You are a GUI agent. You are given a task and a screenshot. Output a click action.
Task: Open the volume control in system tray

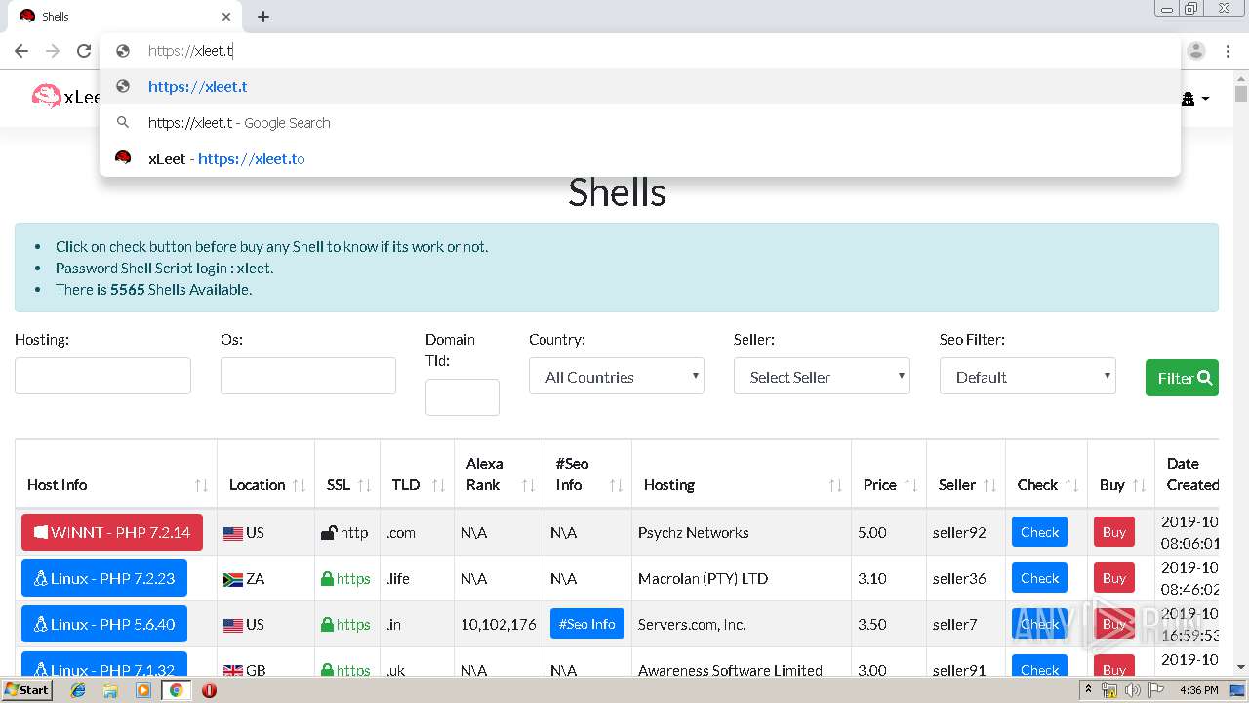point(1133,690)
